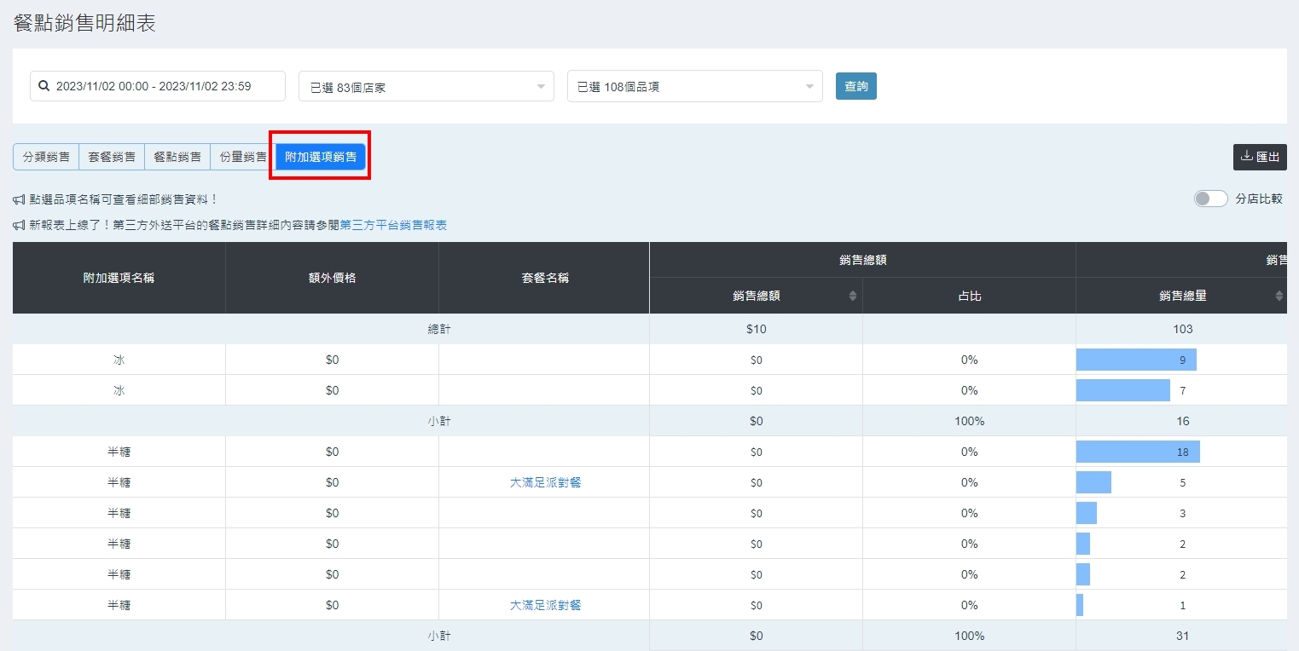Select the 份量銷售 tab

click(243, 157)
